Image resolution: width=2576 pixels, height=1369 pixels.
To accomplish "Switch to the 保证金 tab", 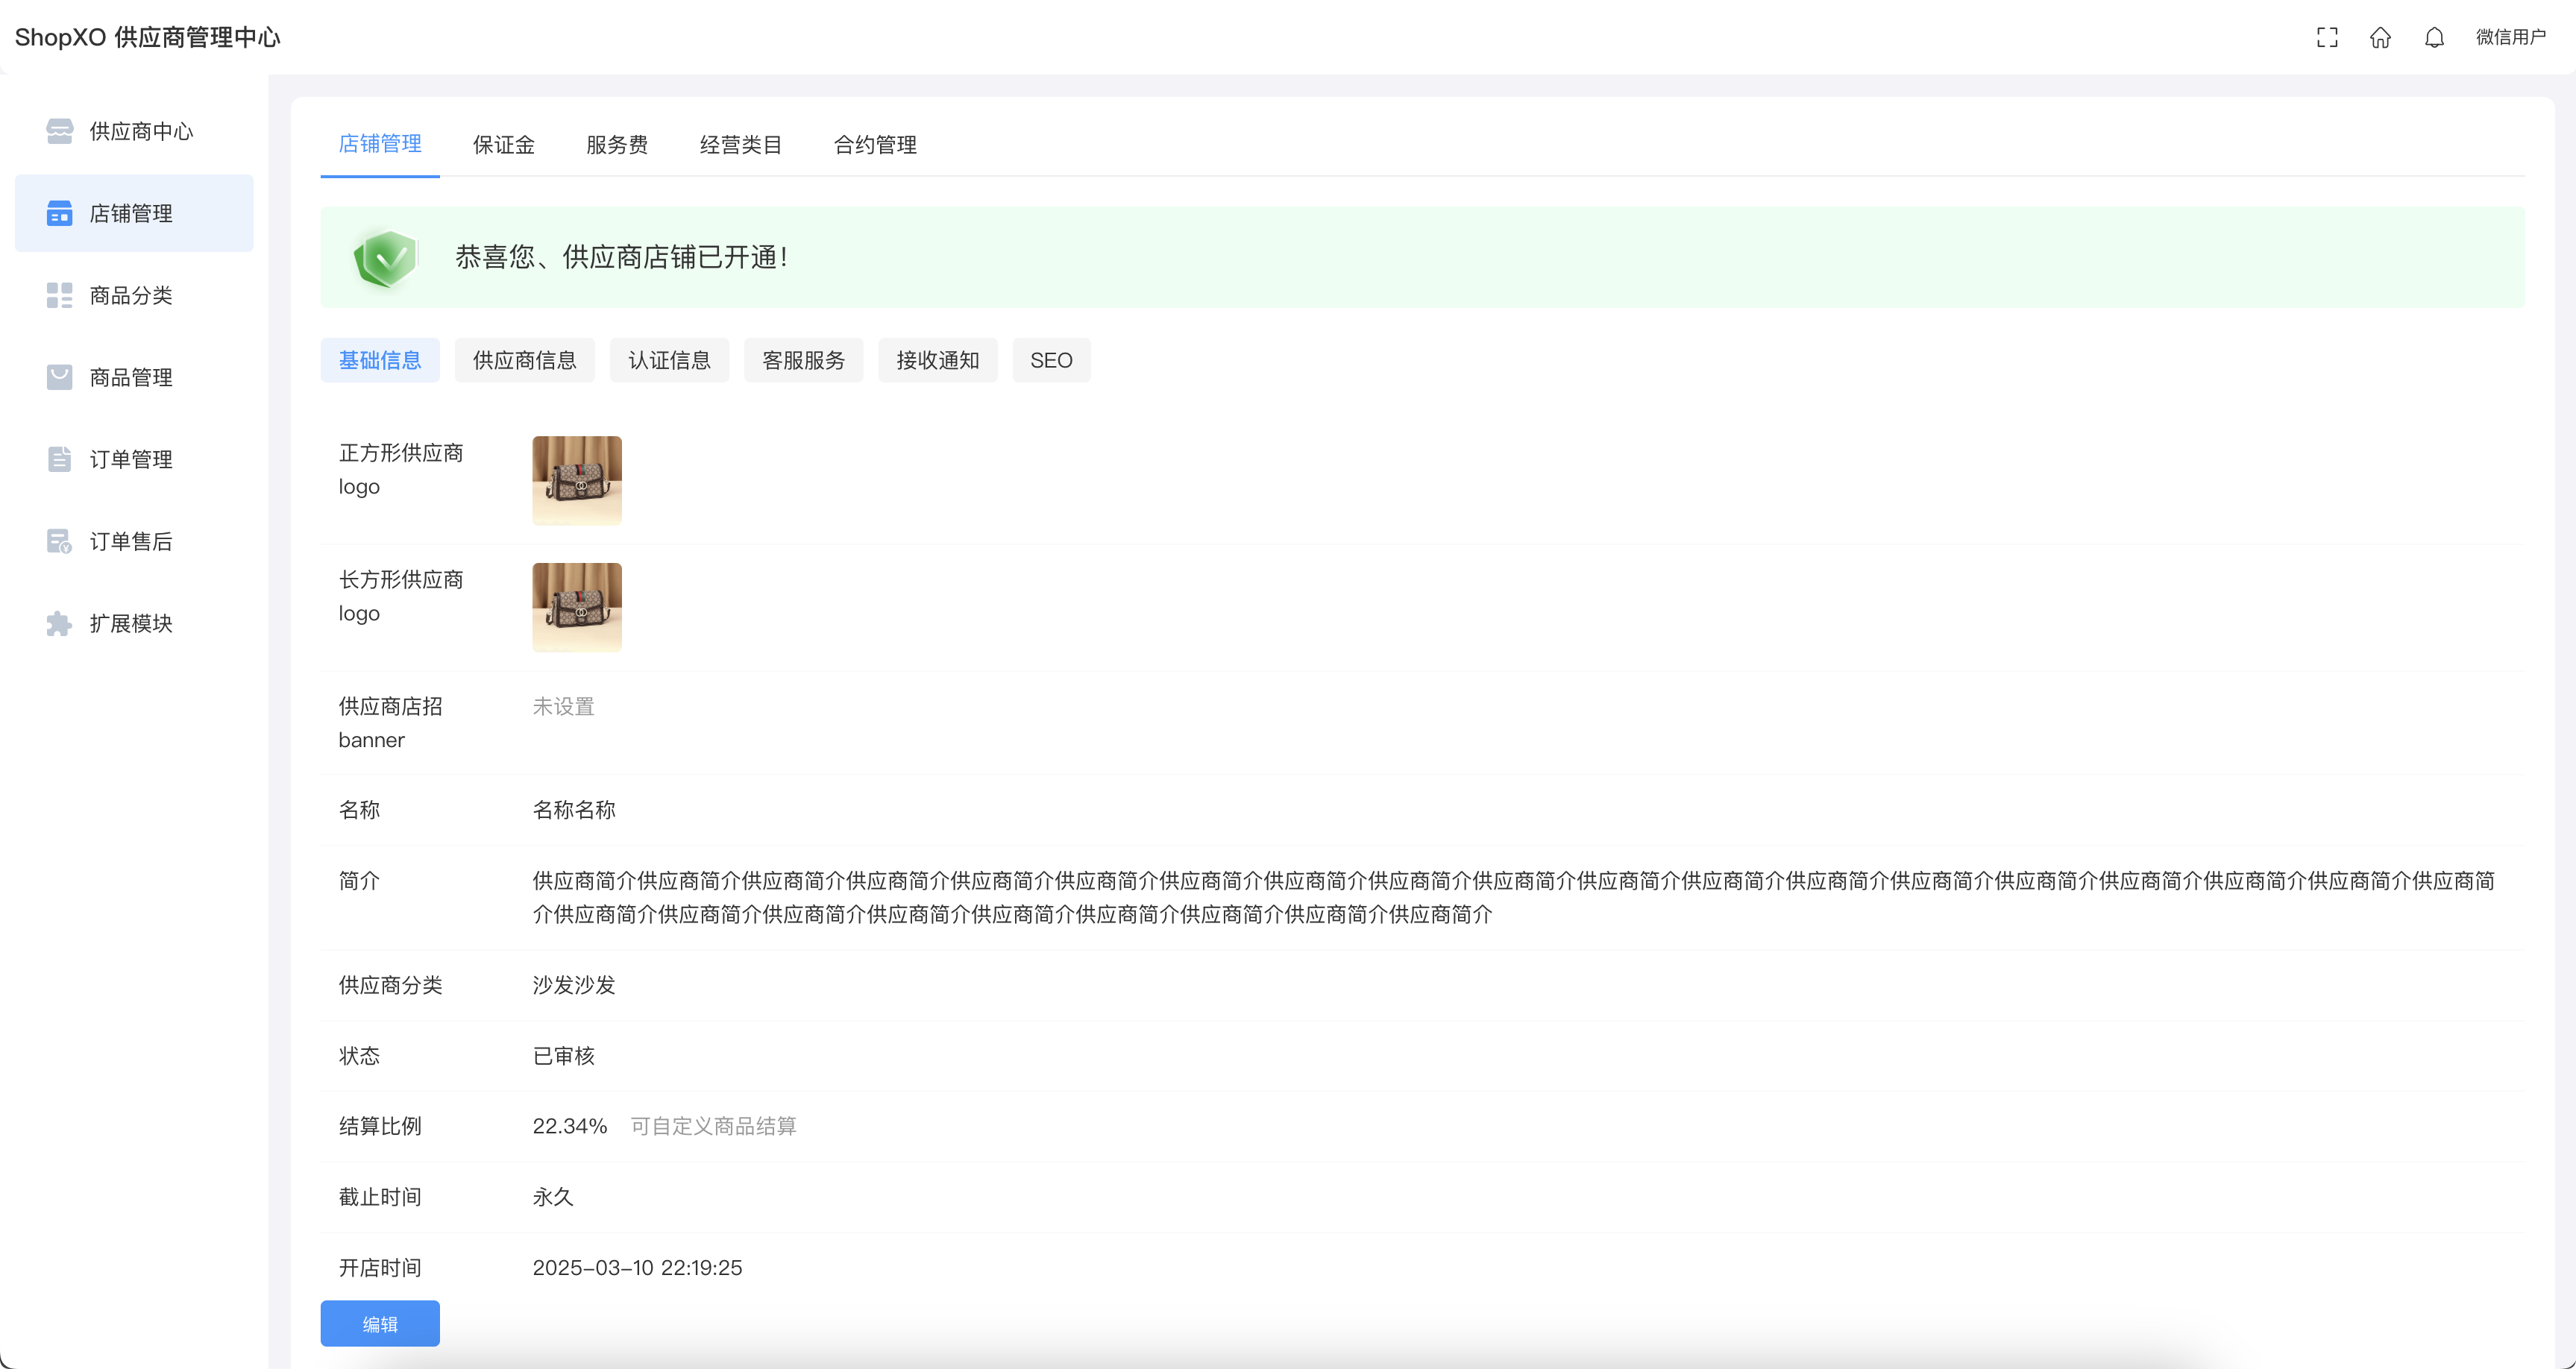I will coord(503,145).
